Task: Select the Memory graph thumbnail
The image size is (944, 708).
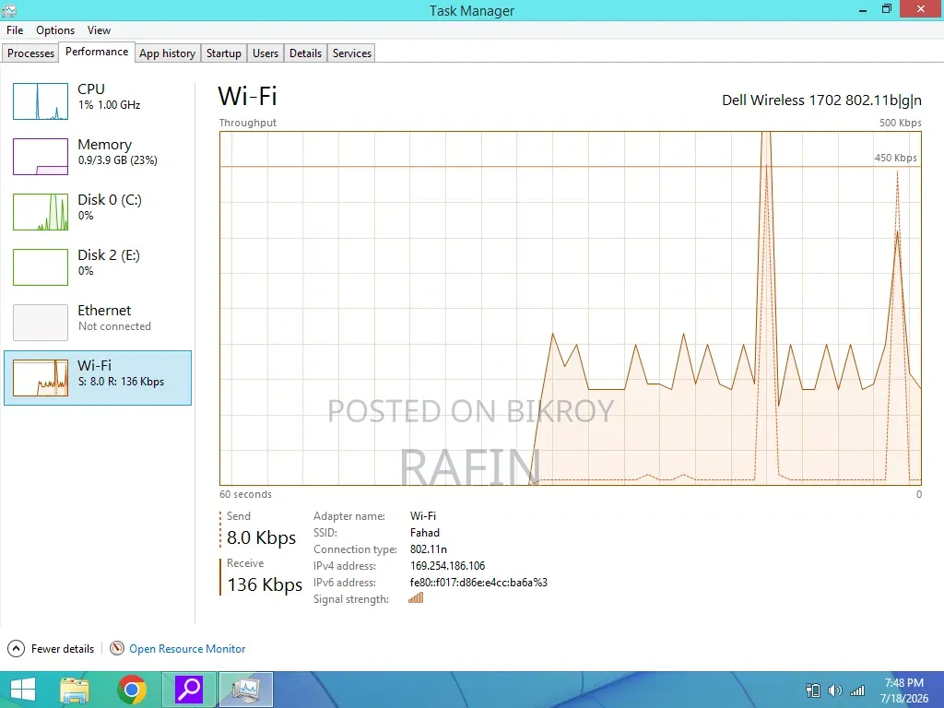Action: click(x=41, y=157)
